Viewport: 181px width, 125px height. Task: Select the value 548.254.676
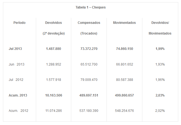click(x=124, y=111)
